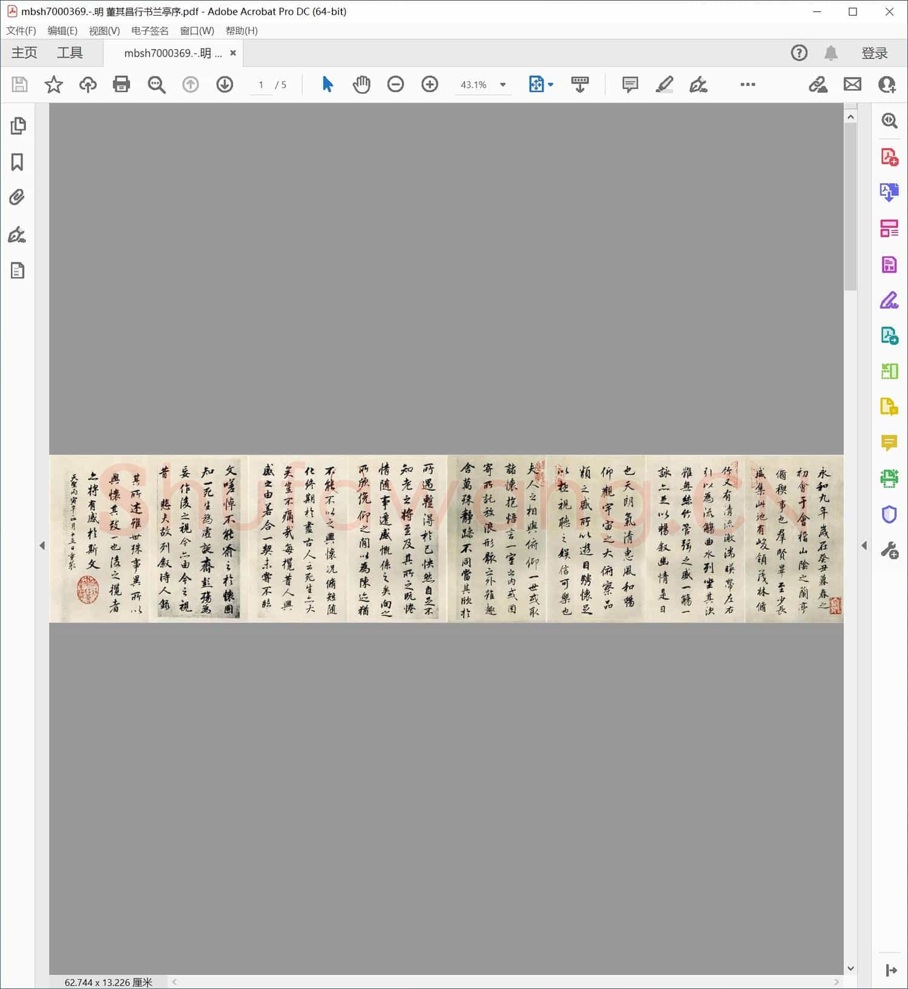The height and width of the screenshot is (989, 908).
Task: Open the yellow file tool icon
Action: point(889,407)
